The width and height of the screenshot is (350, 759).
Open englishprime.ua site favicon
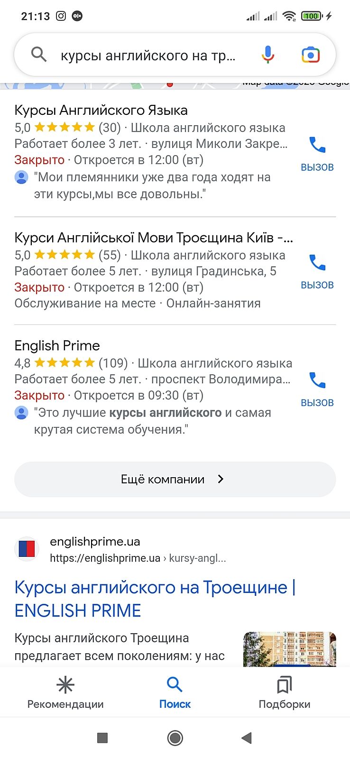click(27, 549)
